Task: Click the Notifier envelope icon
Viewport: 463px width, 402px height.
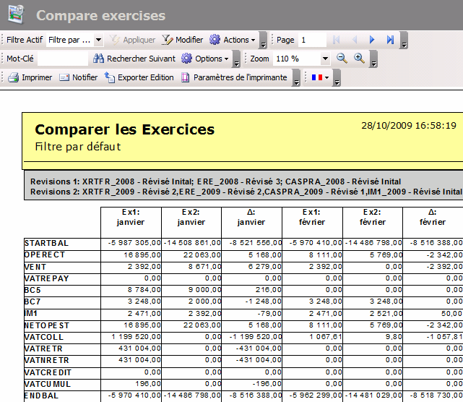Action: click(x=64, y=77)
